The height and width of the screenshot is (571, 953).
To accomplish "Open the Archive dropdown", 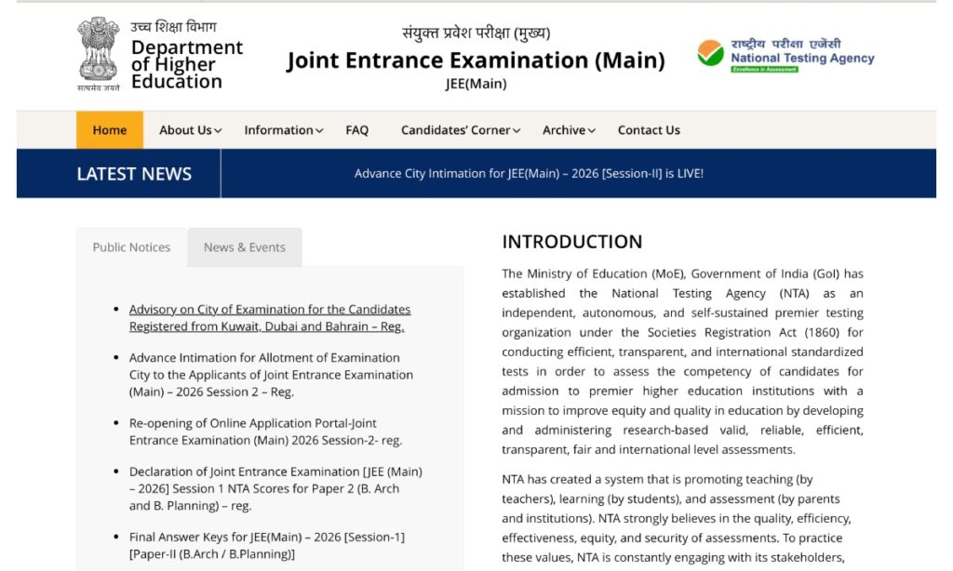I will 568,130.
